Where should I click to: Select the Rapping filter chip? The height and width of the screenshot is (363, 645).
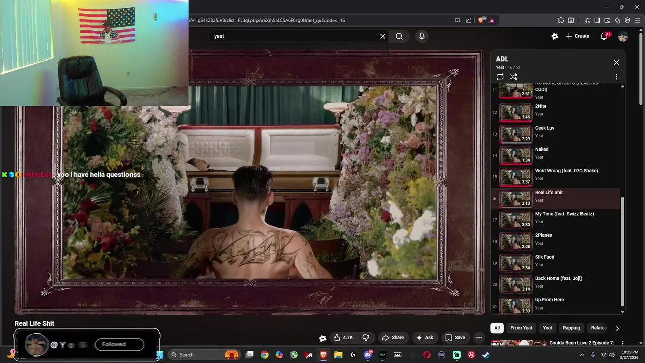pyautogui.click(x=571, y=328)
